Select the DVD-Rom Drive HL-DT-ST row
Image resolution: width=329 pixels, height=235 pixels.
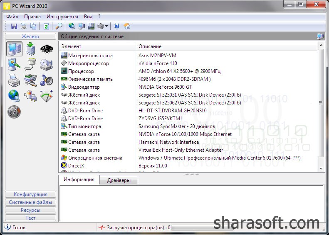tap(188, 111)
